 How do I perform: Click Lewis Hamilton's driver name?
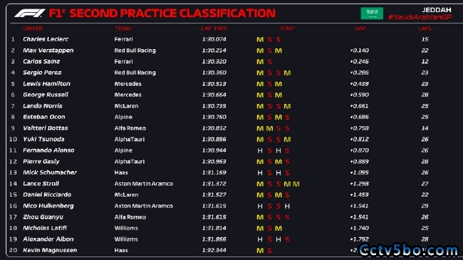46,84
